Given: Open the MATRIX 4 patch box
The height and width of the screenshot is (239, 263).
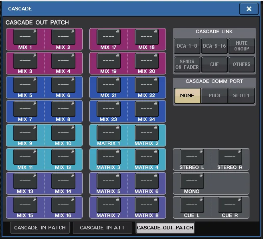Looking at the screenshot, I should [x=147, y=157].
